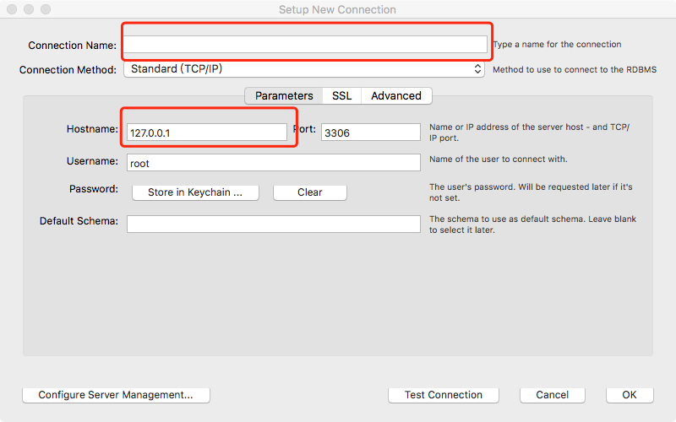Cancel the new connection setup
The height and width of the screenshot is (422, 676).
tap(553, 395)
